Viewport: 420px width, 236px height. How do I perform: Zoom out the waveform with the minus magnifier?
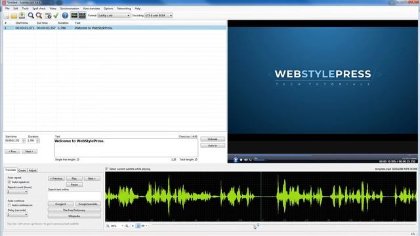108,226
